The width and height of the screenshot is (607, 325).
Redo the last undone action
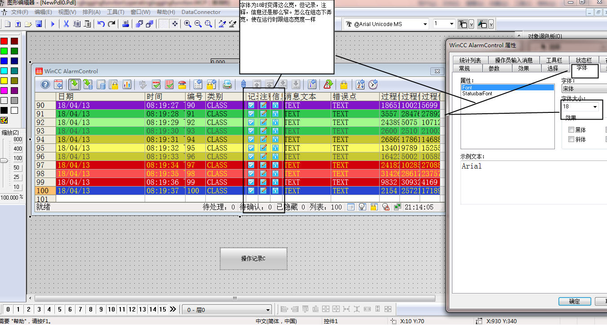coord(111,24)
